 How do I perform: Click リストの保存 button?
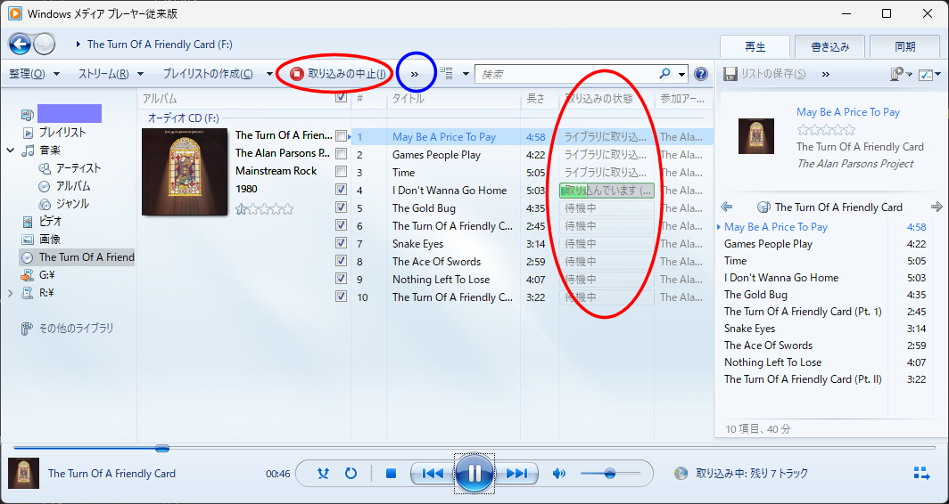click(765, 74)
